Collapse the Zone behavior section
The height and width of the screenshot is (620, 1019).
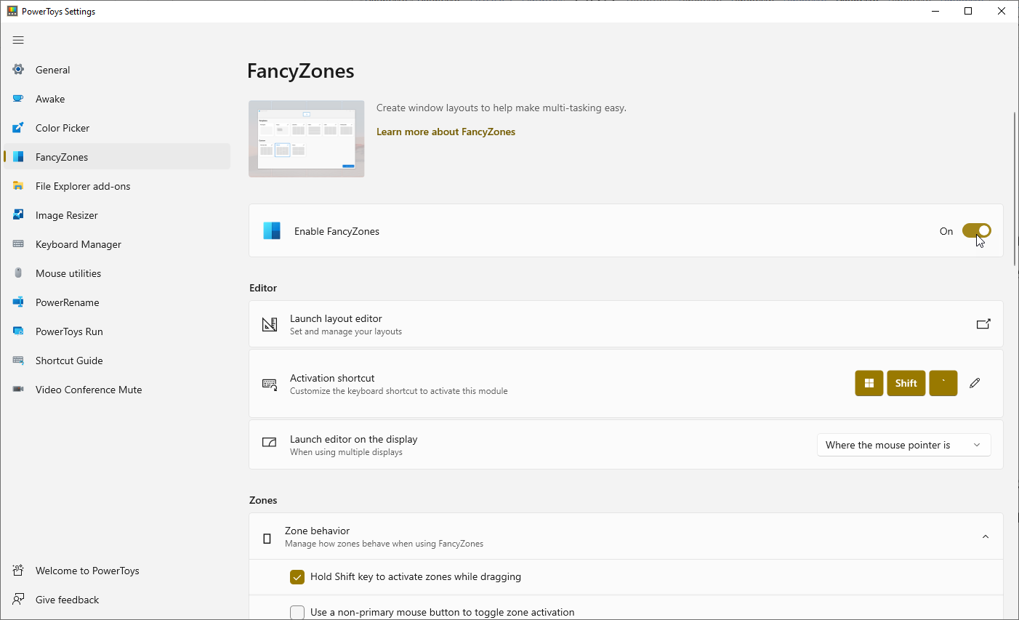pyautogui.click(x=986, y=536)
